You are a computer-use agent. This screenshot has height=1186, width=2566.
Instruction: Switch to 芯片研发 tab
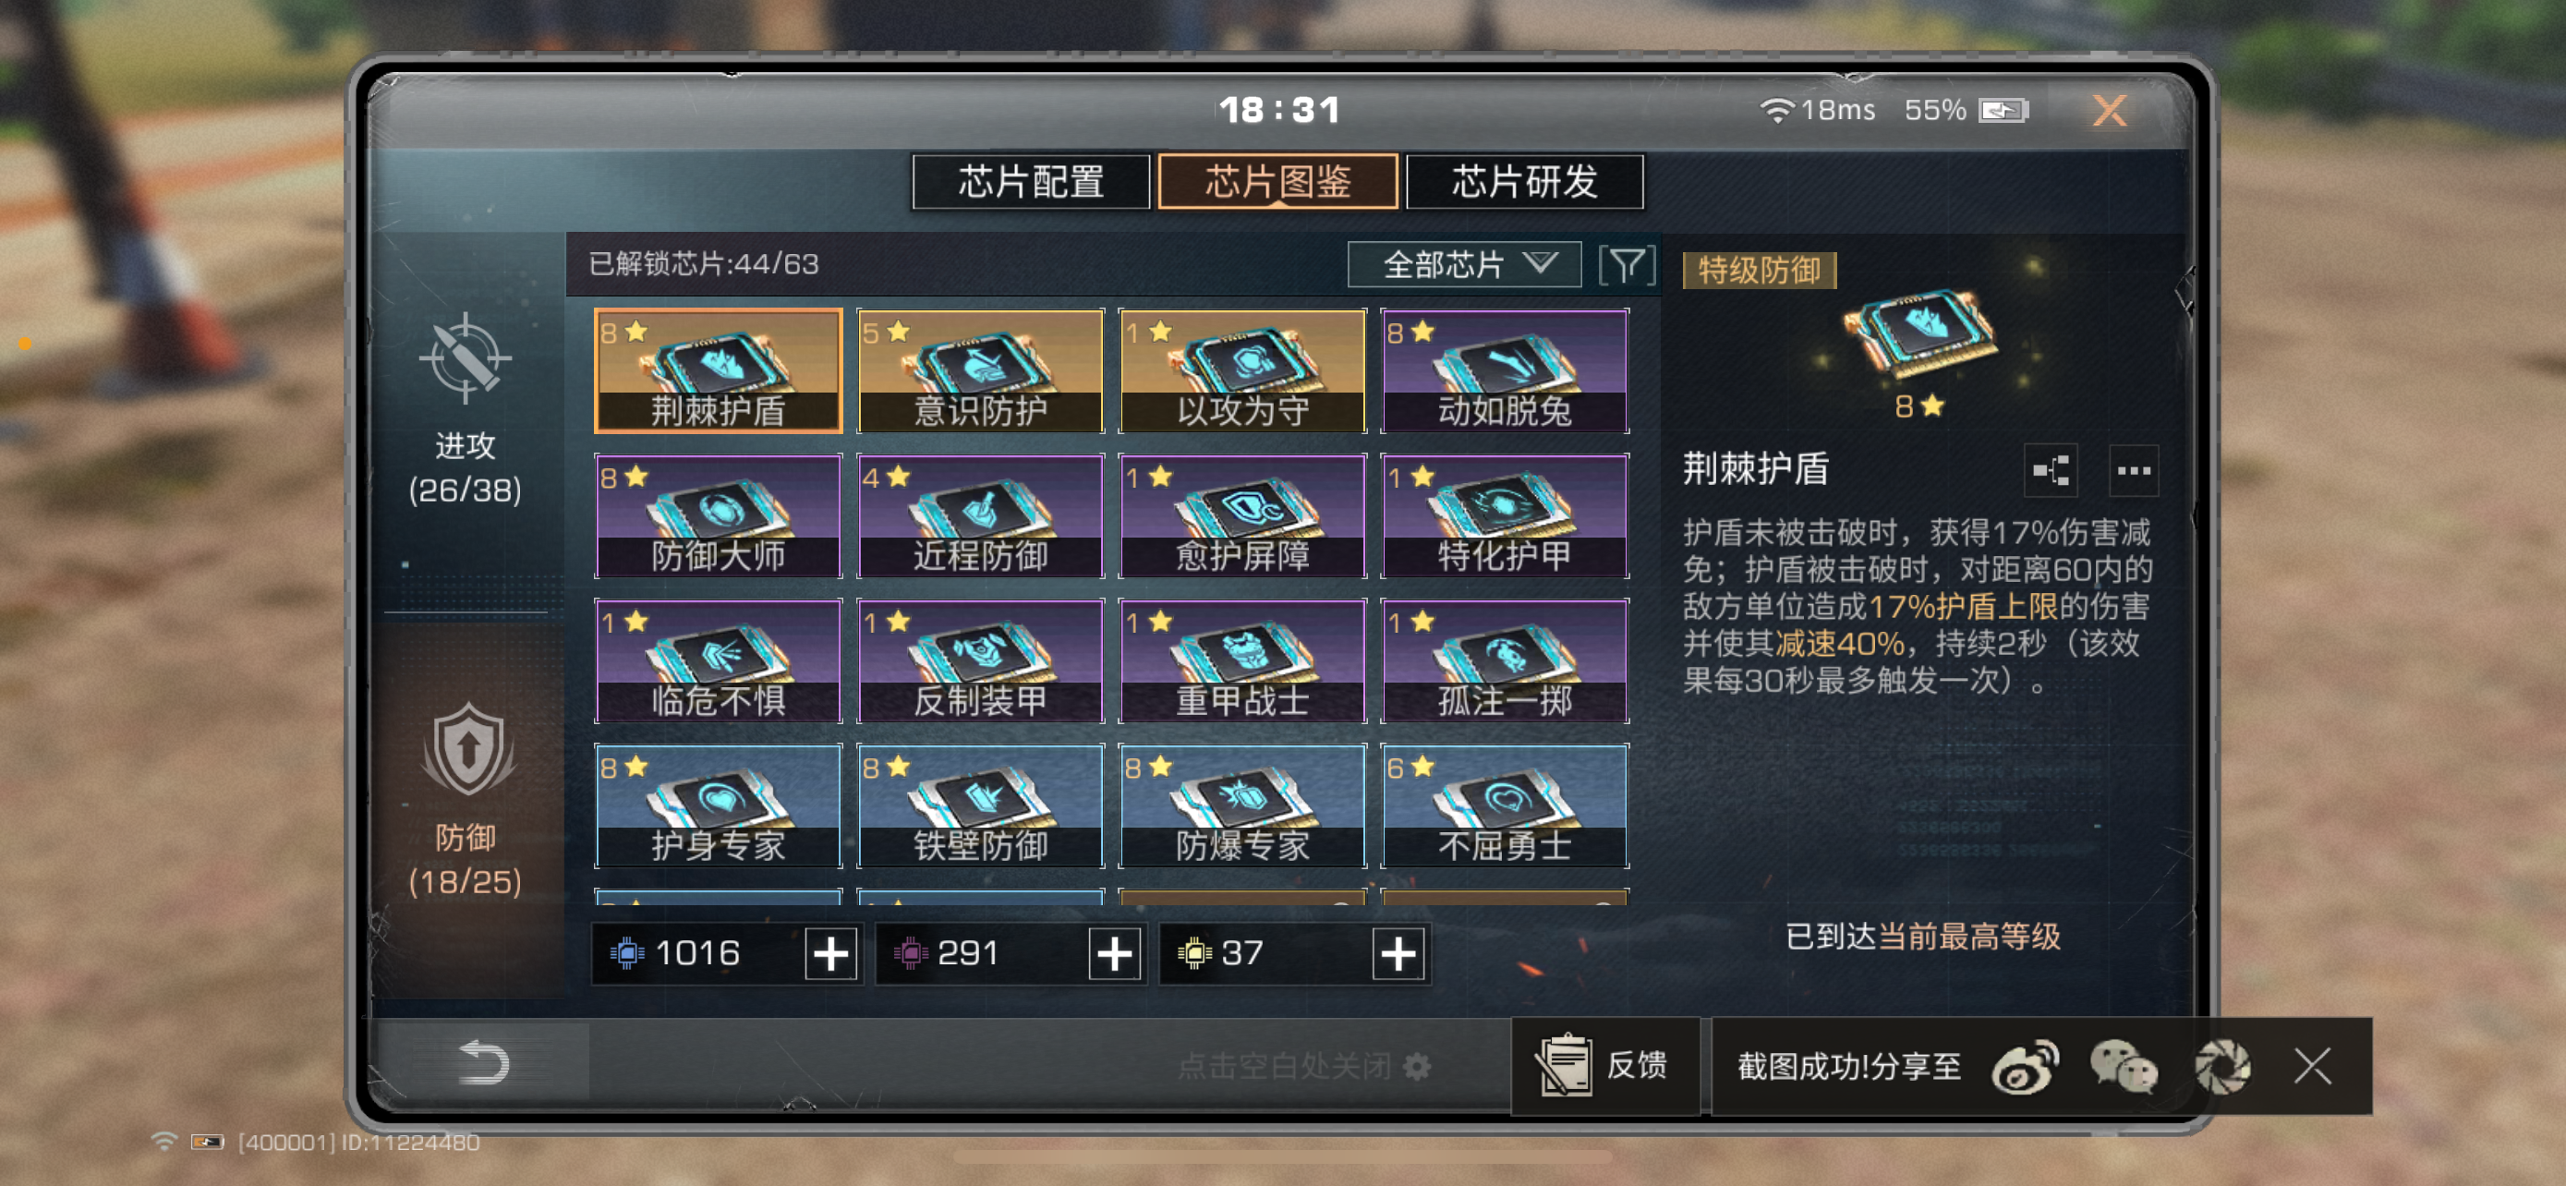tap(1524, 182)
